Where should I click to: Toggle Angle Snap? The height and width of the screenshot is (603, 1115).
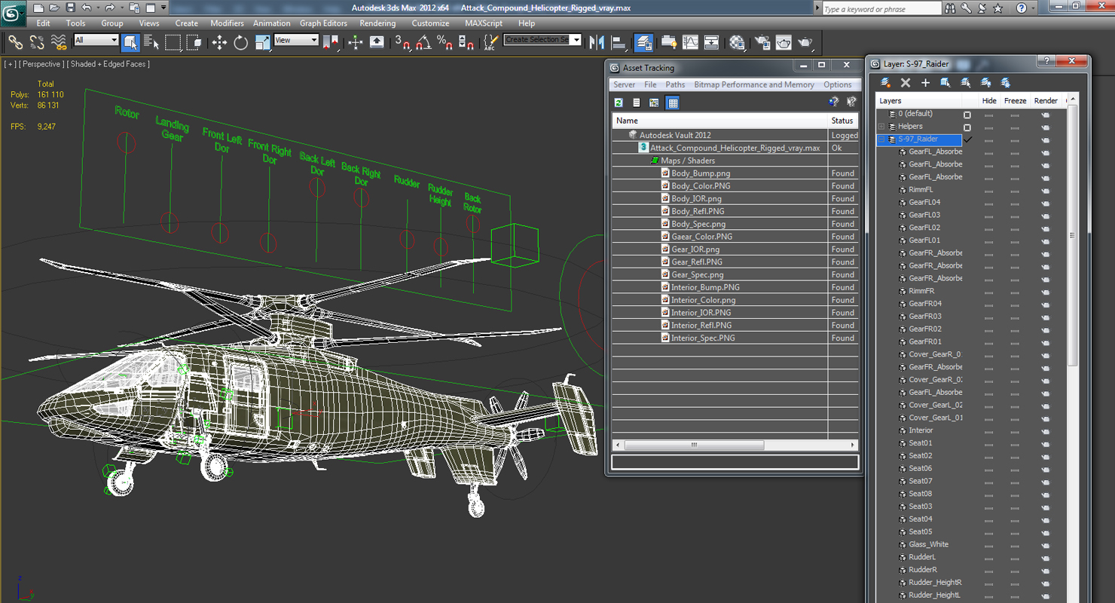coord(423,42)
